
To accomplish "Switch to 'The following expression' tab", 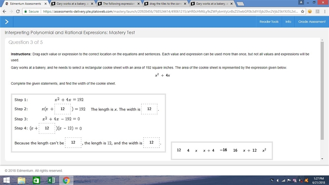I will click(x=118, y=4).
